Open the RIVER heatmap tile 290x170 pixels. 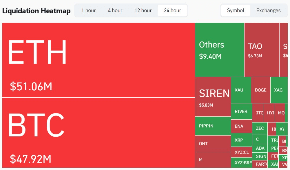pyautogui.click(x=242, y=111)
